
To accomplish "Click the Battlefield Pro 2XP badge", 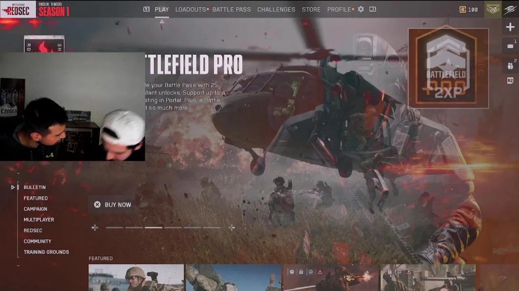I will click(448, 68).
